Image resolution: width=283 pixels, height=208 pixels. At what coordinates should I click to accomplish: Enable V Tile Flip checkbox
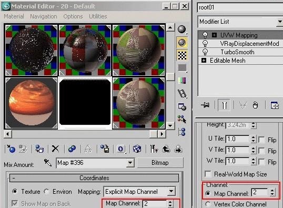click(x=261, y=151)
